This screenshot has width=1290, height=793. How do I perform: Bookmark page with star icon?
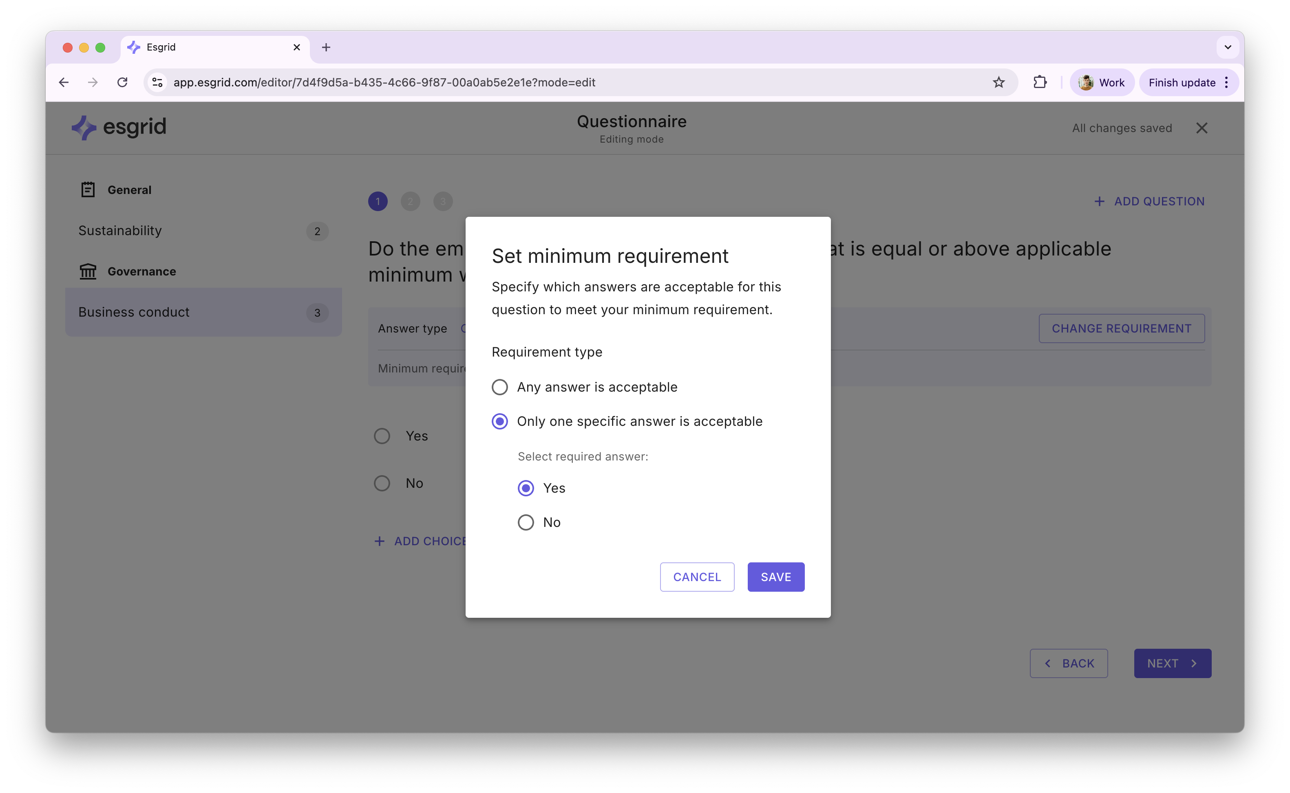click(x=998, y=82)
